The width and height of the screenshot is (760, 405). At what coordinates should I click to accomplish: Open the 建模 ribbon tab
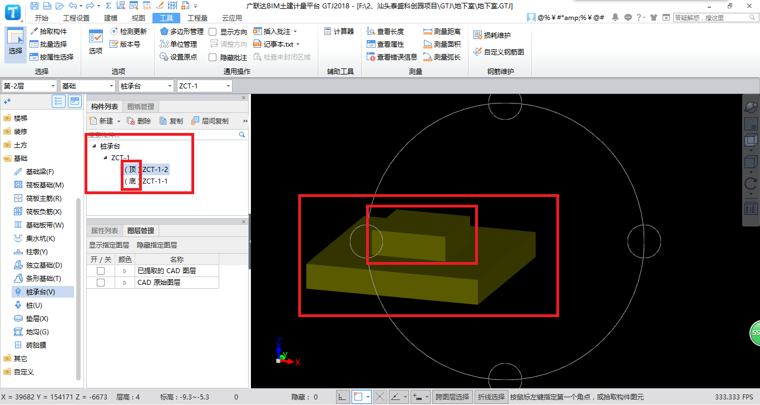[111, 18]
